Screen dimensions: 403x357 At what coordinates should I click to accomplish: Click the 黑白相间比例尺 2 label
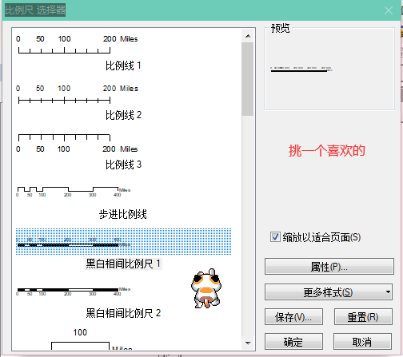(x=123, y=313)
